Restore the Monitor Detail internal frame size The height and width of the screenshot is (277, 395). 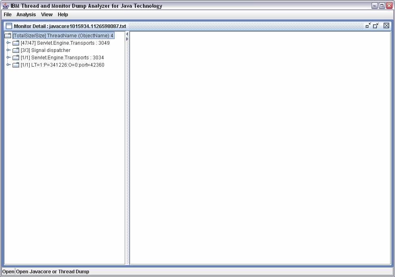pyautogui.click(x=376, y=26)
